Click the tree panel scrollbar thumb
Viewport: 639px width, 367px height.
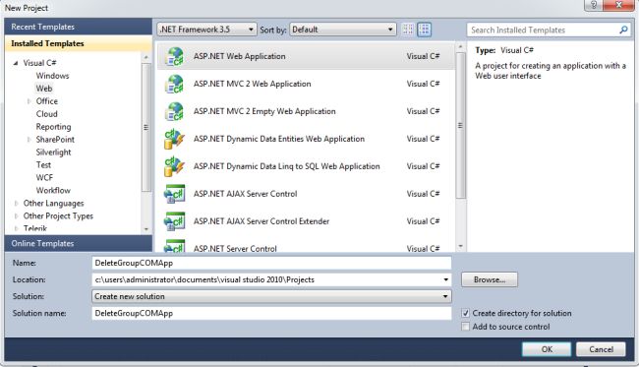coord(145,127)
